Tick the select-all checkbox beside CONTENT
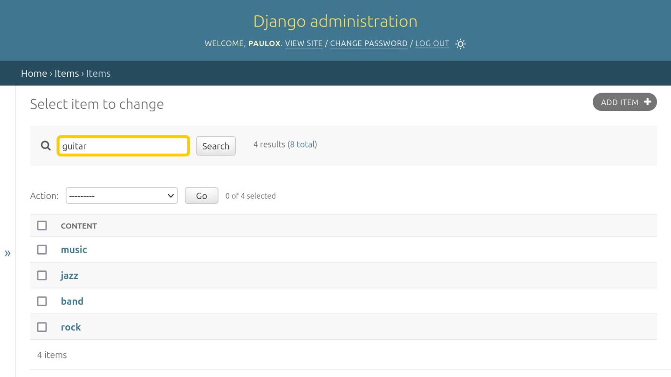This screenshot has width=671, height=377. tap(42, 225)
